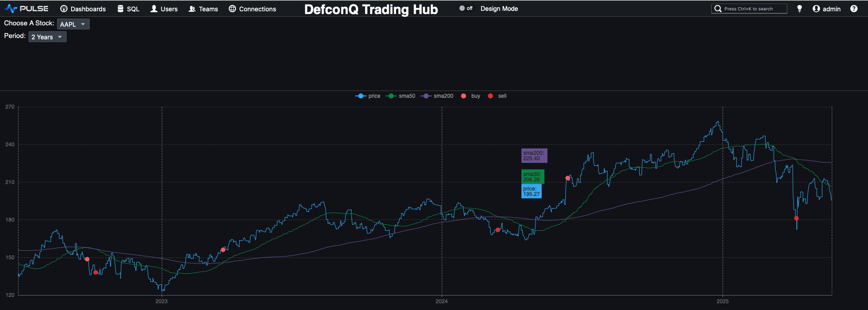This screenshot has height=310, width=868.
Task: Click the admin user avatar icon
Action: [x=816, y=9]
